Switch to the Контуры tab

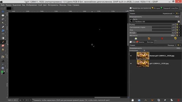coord(149,42)
